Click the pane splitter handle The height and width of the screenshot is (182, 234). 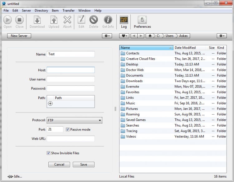point(115,109)
